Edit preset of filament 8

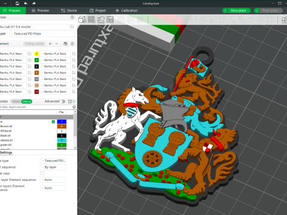[x=74, y=73]
